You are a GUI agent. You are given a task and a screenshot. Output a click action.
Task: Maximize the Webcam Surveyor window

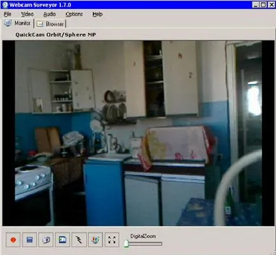click(263, 4)
